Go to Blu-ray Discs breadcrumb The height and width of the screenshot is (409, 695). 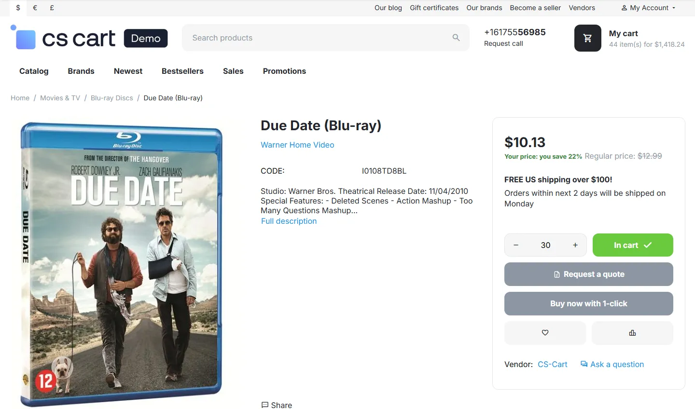112,98
